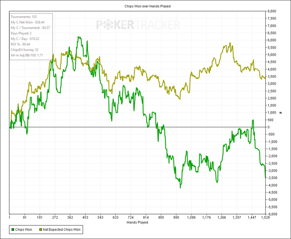Screen dimensions: 291x239
Task: Click the y-axis value 6,000
Action: (x=272, y=40)
